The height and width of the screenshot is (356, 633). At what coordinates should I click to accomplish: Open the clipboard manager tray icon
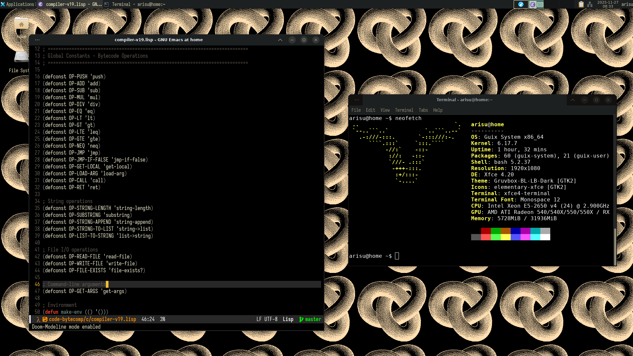point(581,4)
